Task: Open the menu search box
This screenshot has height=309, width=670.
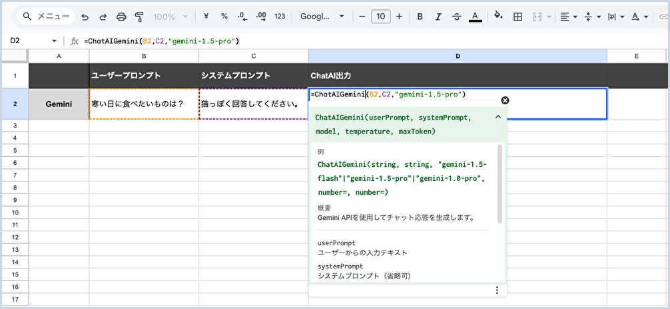Action: click(x=46, y=17)
